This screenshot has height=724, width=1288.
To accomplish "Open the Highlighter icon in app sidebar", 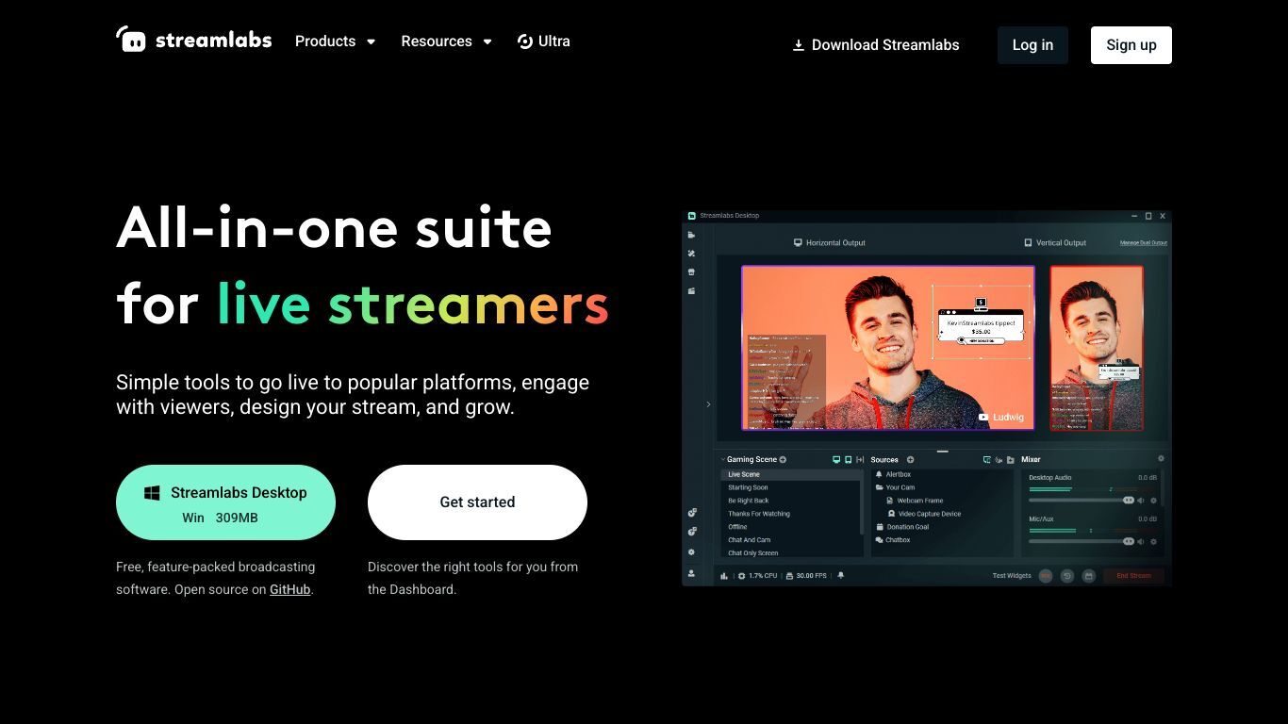I will point(692,291).
